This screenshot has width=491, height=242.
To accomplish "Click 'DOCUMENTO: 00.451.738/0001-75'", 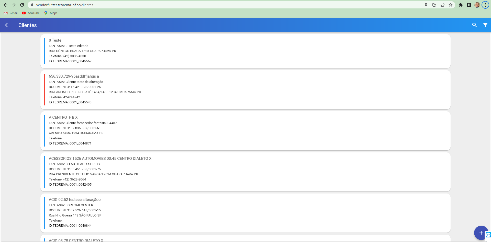I will 75,169.
